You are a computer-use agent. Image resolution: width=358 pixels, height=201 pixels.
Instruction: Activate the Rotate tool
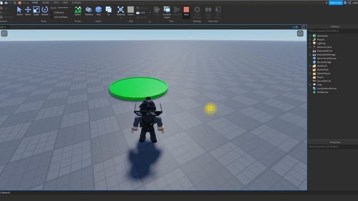click(x=45, y=11)
